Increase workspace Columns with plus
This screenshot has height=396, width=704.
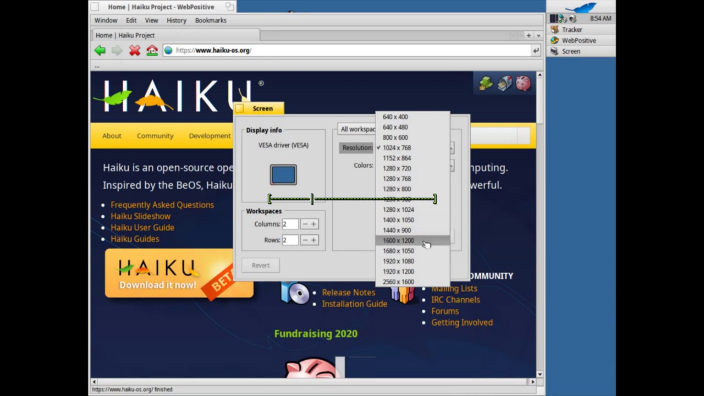(x=313, y=224)
